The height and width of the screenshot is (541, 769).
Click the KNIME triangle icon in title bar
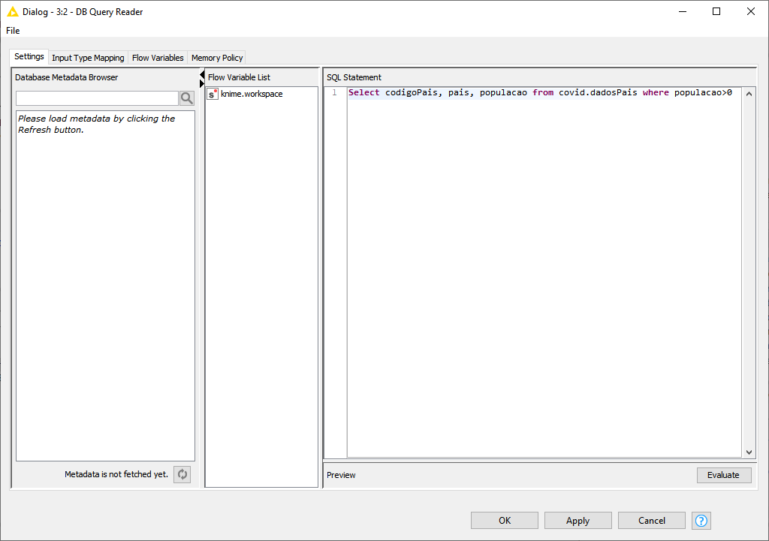[12, 11]
